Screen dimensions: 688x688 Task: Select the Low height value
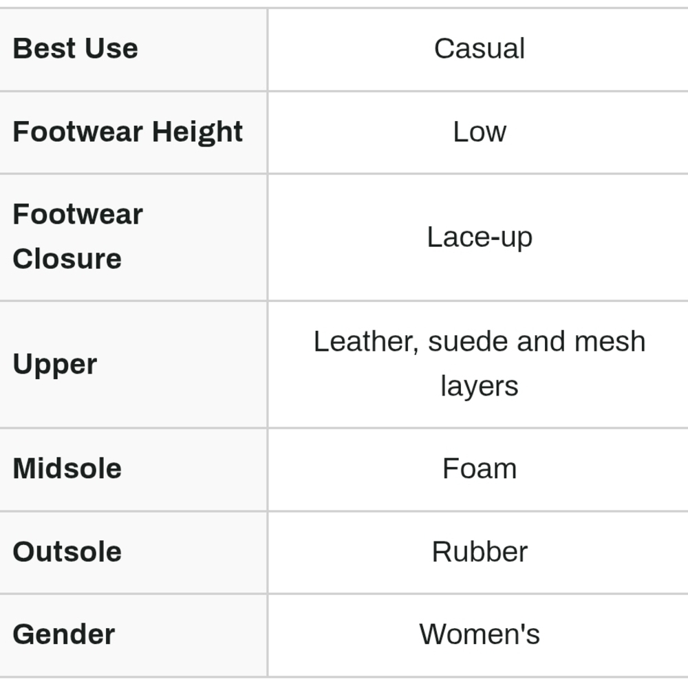[479, 131]
